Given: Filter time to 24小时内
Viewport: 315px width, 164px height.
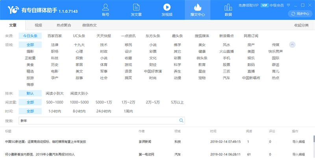Looking at the screenshot, I should tap(104, 111).
